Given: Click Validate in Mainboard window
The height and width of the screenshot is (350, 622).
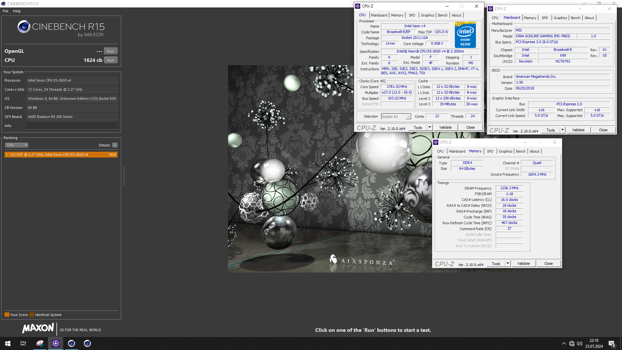Looking at the screenshot, I should (x=578, y=130).
